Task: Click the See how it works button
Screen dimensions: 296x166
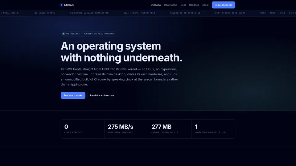Action: coord(73,95)
